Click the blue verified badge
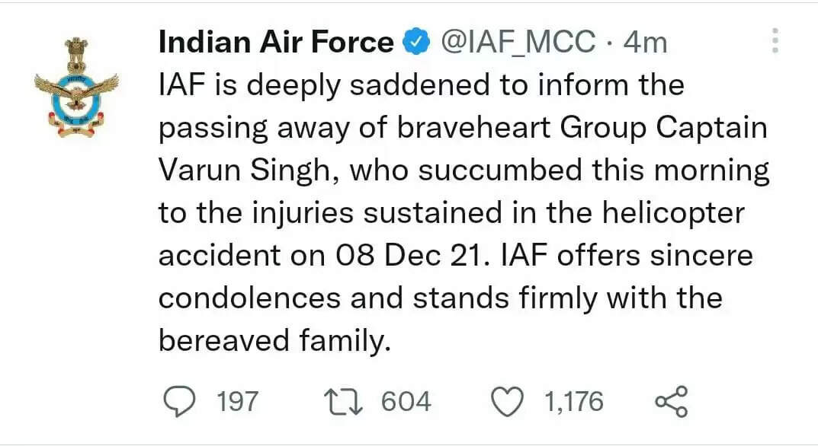Viewport: 818px width, 446px height. click(x=415, y=42)
